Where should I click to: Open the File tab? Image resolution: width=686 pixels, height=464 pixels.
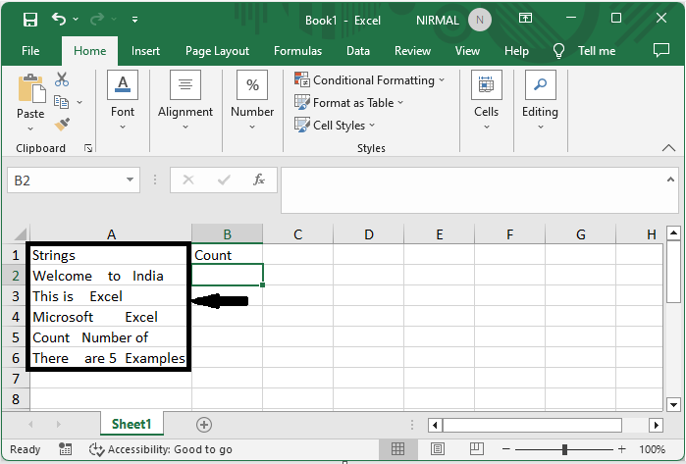tap(30, 51)
